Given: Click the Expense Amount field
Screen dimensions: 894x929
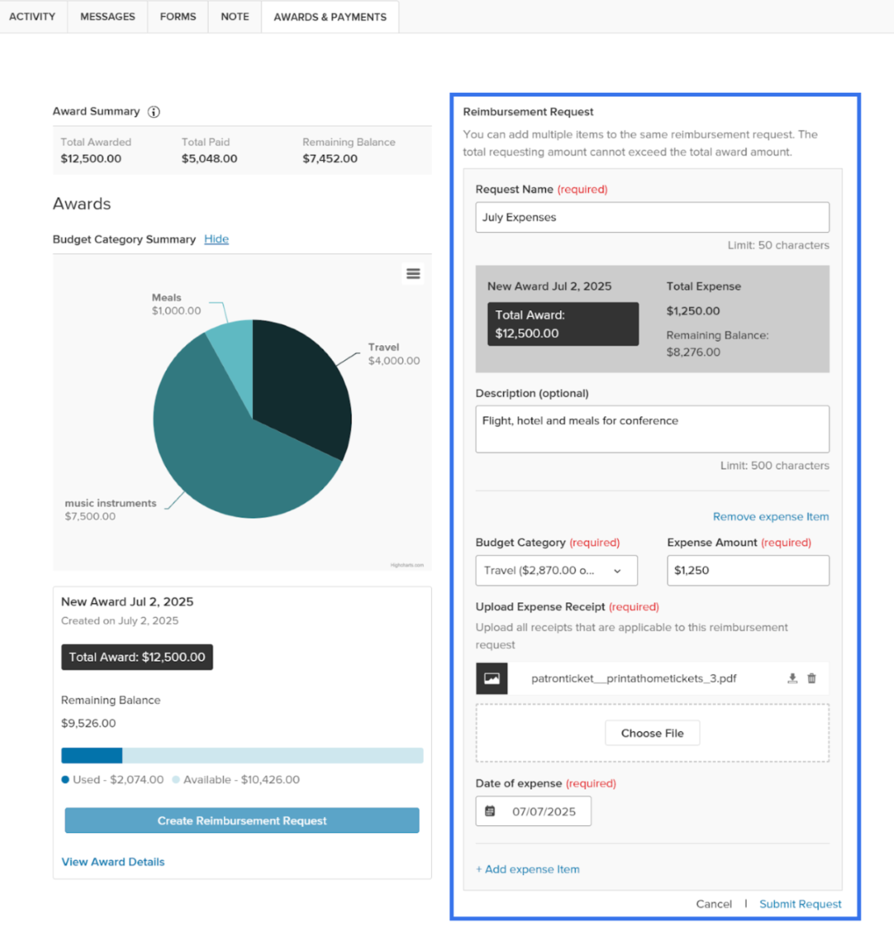Looking at the screenshot, I should pyautogui.click(x=748, y=570).
